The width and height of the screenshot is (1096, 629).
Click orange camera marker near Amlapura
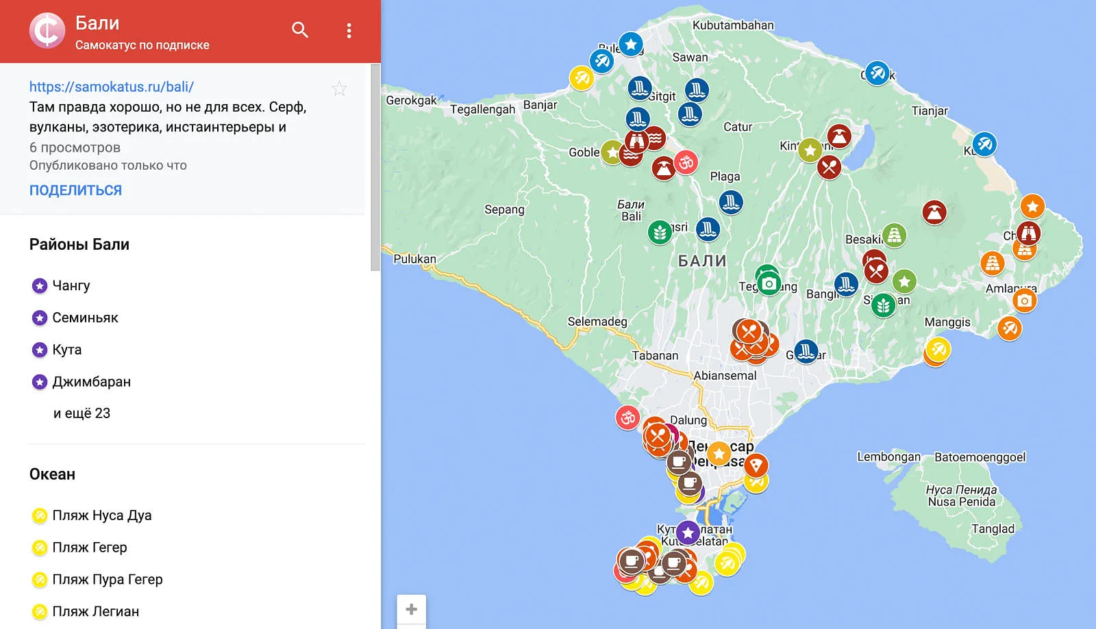coord(1024,300)
